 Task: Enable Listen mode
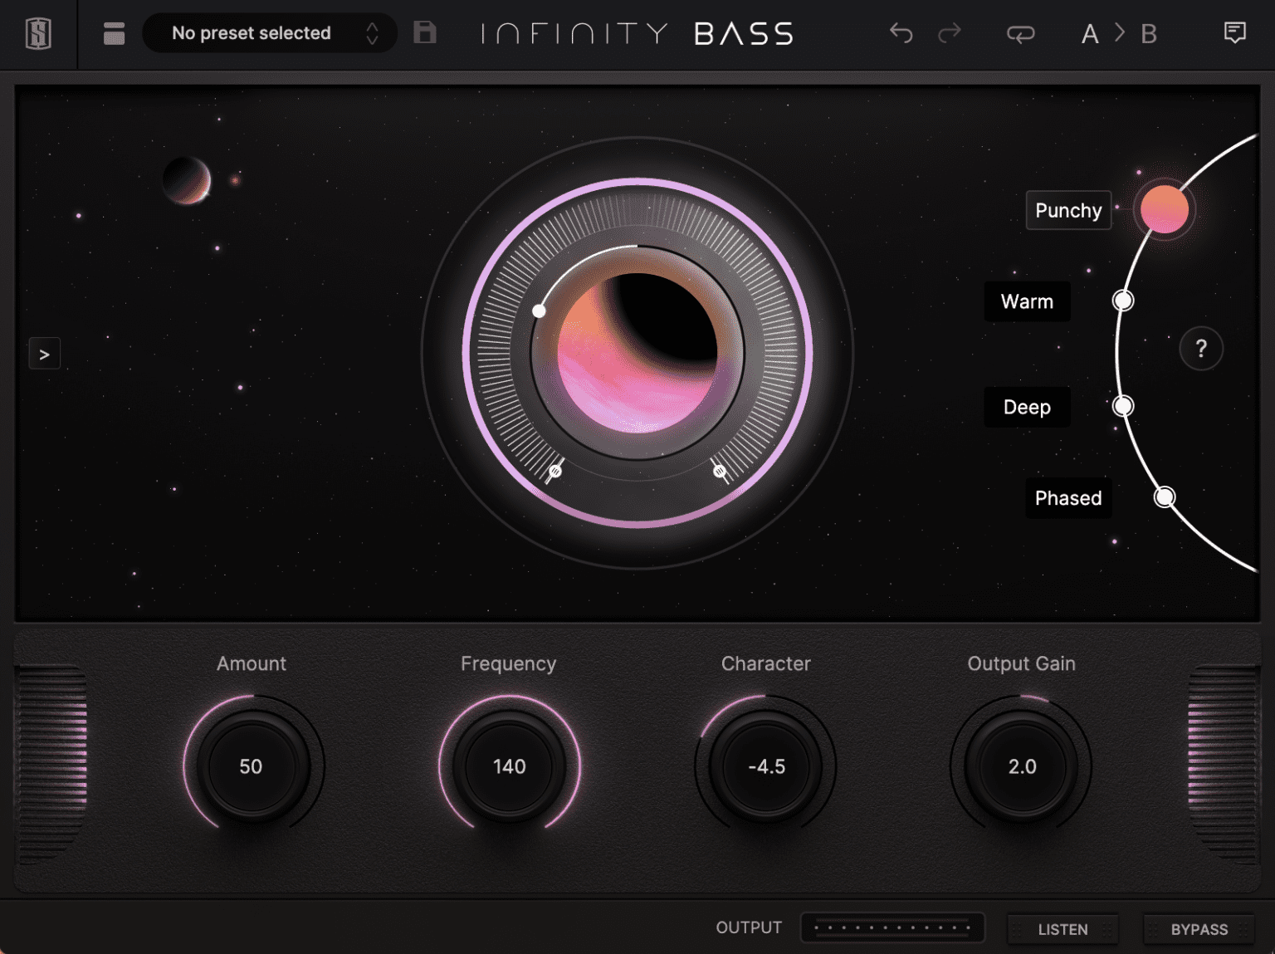(x=1062, y=929)
